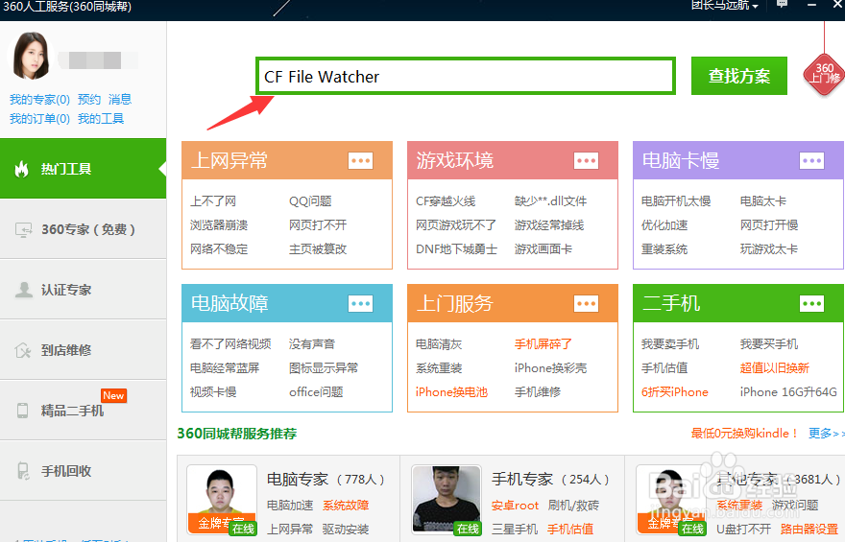The width and height of the screenshot is (845, 542).
Task: Select 电脑经常蓝屏 entry
Action: [225, 368]
